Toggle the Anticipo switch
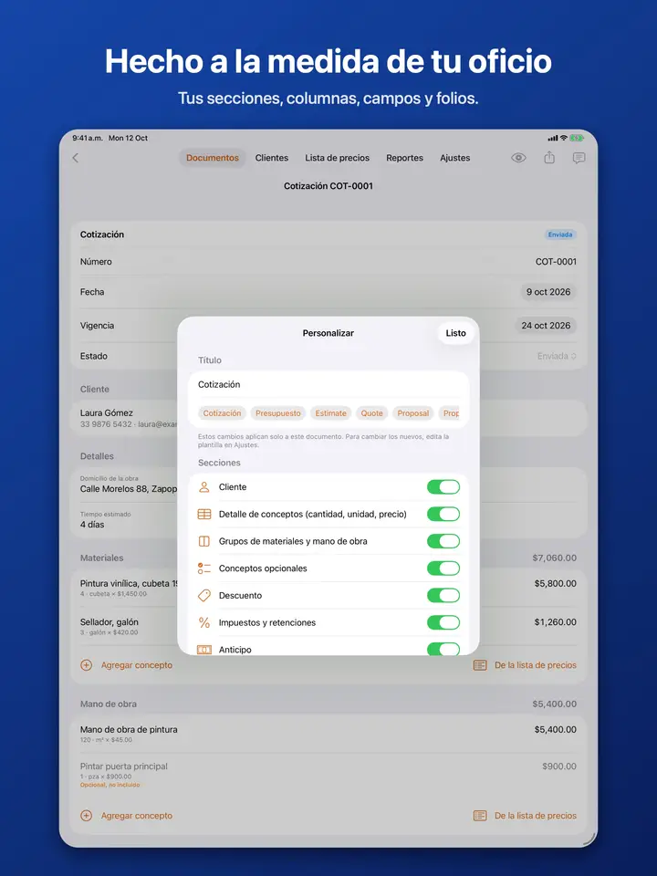Screen dimensions: 657x876 (443, 649)
